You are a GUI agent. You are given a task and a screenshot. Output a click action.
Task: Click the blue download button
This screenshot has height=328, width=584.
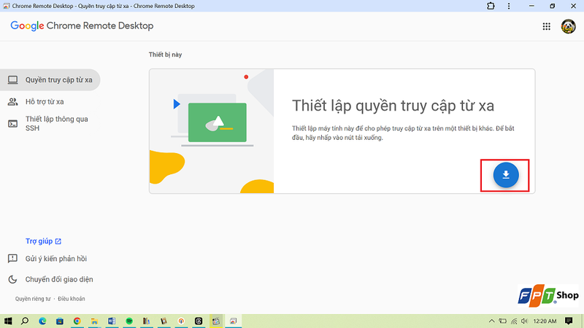(506, 175)
